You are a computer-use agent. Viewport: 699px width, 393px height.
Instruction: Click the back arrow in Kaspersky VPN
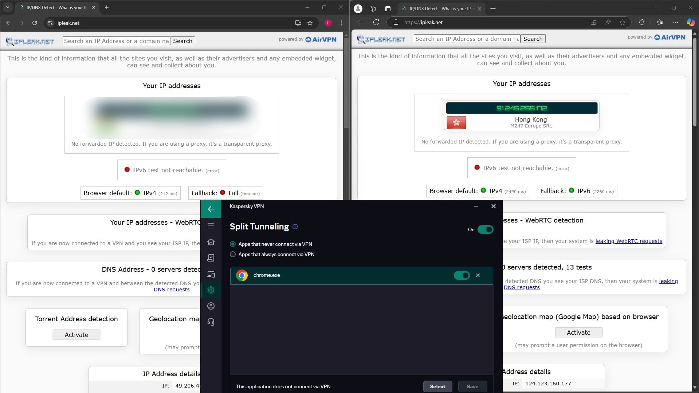(x=211, y=209)
